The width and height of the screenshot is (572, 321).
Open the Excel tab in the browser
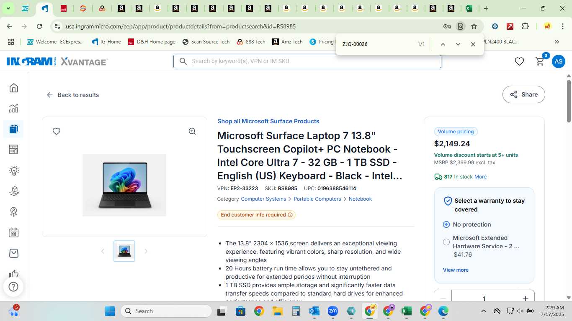(x=469, y=8)
